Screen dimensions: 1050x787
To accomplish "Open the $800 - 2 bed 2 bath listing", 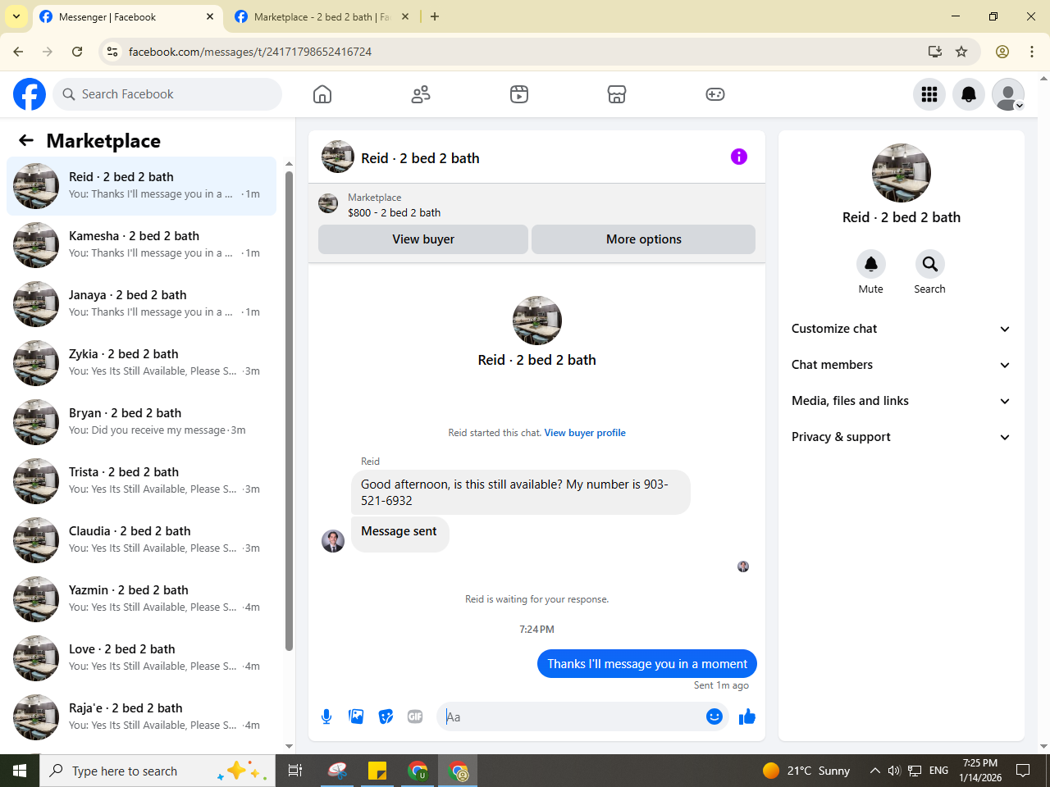I will click(394, 212).
